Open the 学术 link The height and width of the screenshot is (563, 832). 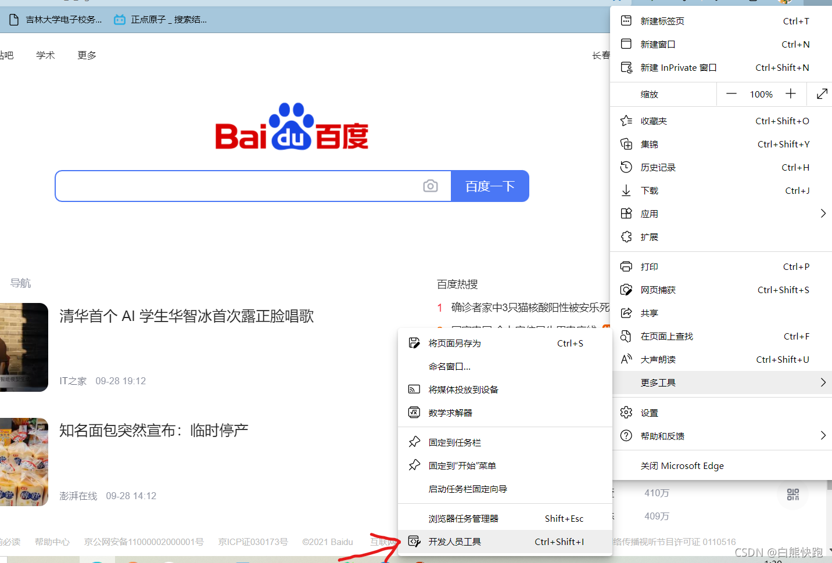point(45,55)
